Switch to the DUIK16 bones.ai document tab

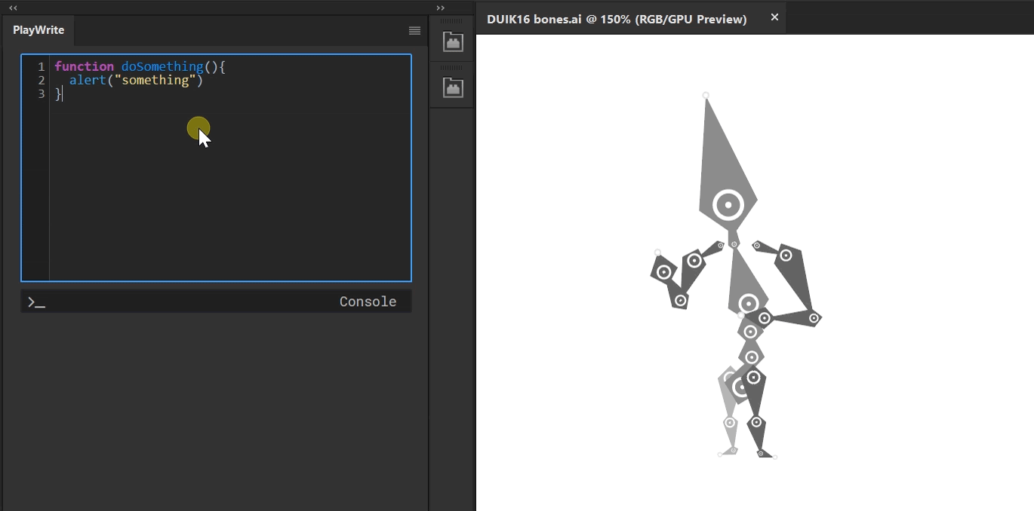[x=617, y=19]
